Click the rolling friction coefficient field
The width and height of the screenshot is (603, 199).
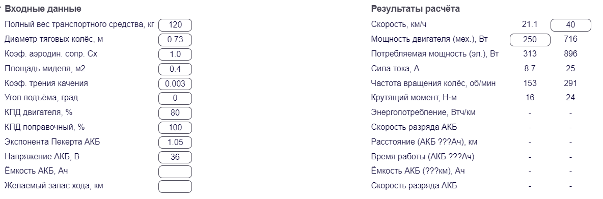pyautogui.click(x=175, y=83)
